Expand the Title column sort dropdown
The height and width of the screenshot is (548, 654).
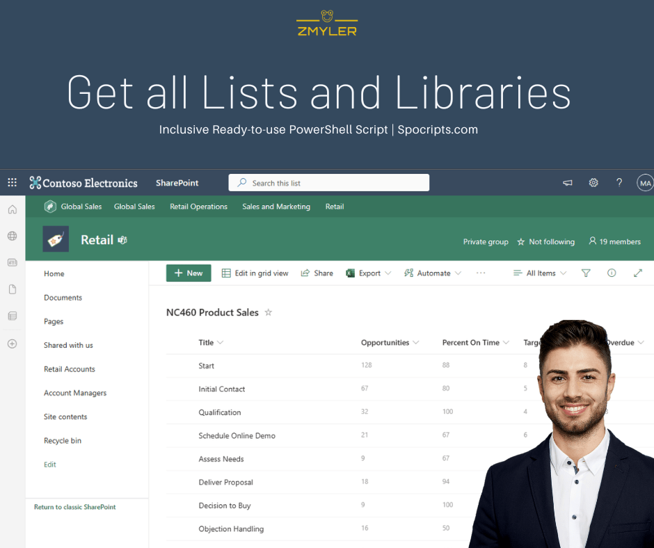[x=220, y=342]
